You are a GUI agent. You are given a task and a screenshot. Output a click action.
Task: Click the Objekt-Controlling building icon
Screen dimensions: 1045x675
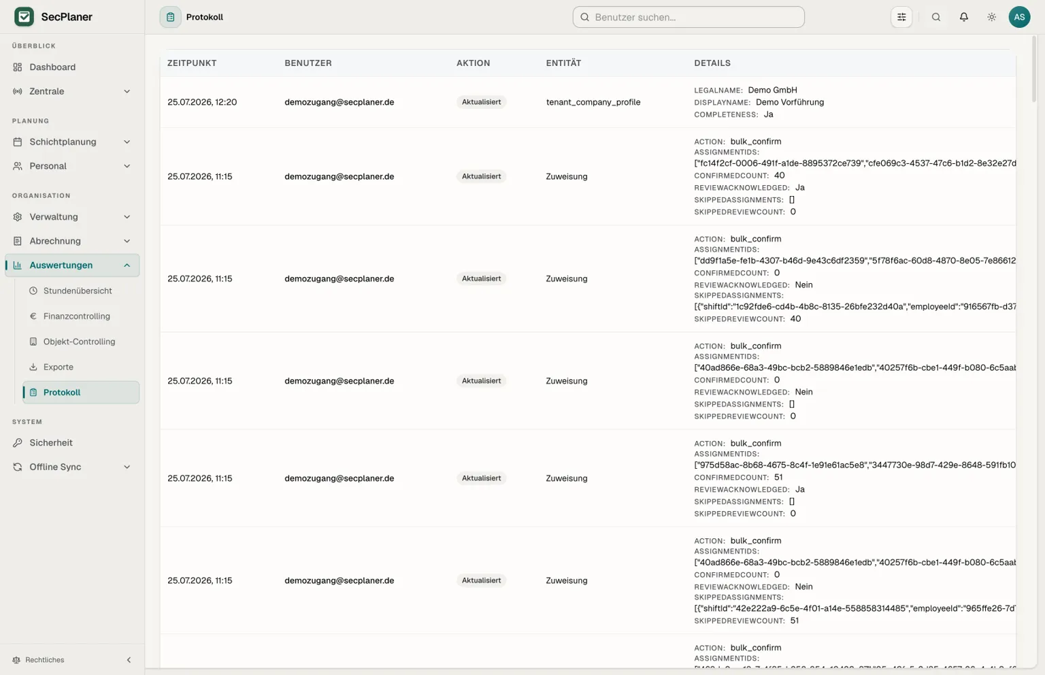click(x=33, y=342)
